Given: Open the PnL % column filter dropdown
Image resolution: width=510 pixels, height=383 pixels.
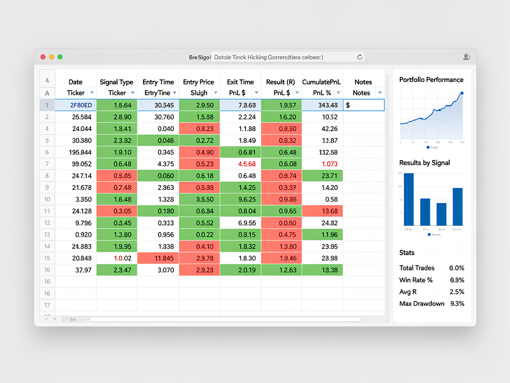Looking at the screenshot, I should 337,93.
